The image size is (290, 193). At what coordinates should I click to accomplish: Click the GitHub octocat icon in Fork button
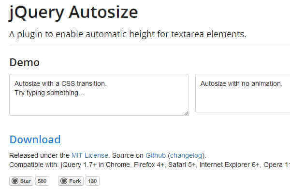(63, 181)
